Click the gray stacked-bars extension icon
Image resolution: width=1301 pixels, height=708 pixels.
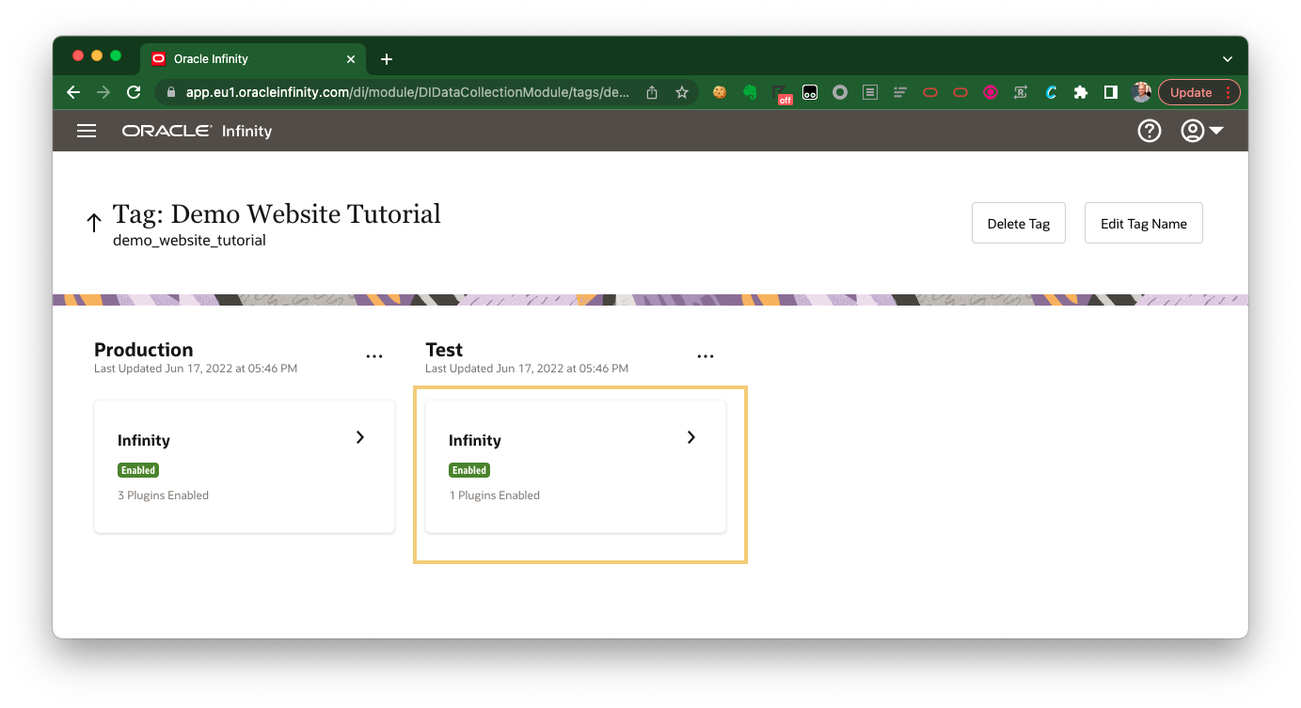(x=900, y=92)
